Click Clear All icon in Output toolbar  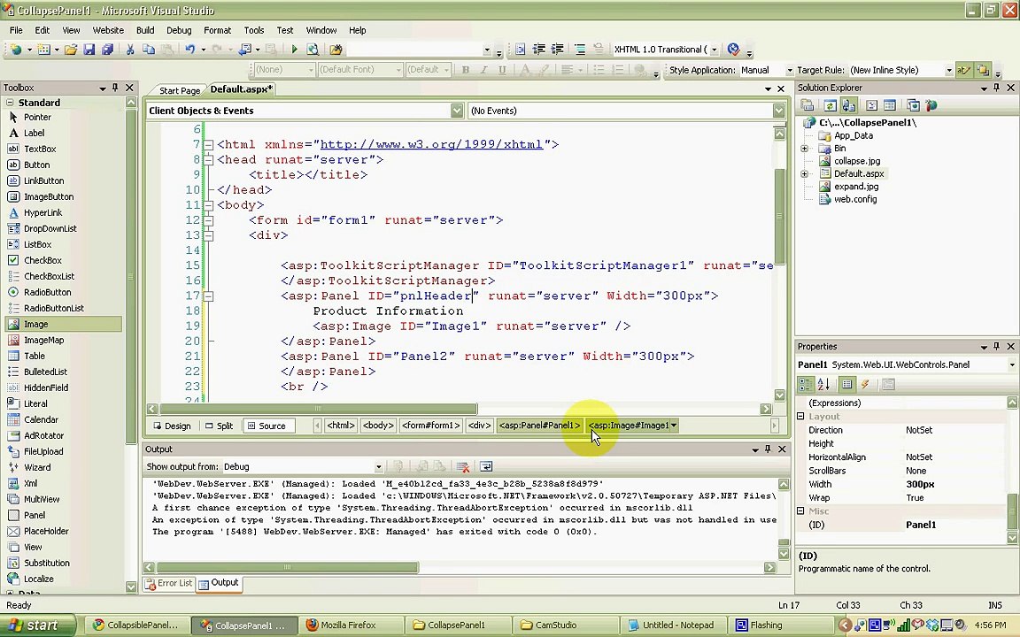click(463, 467)
